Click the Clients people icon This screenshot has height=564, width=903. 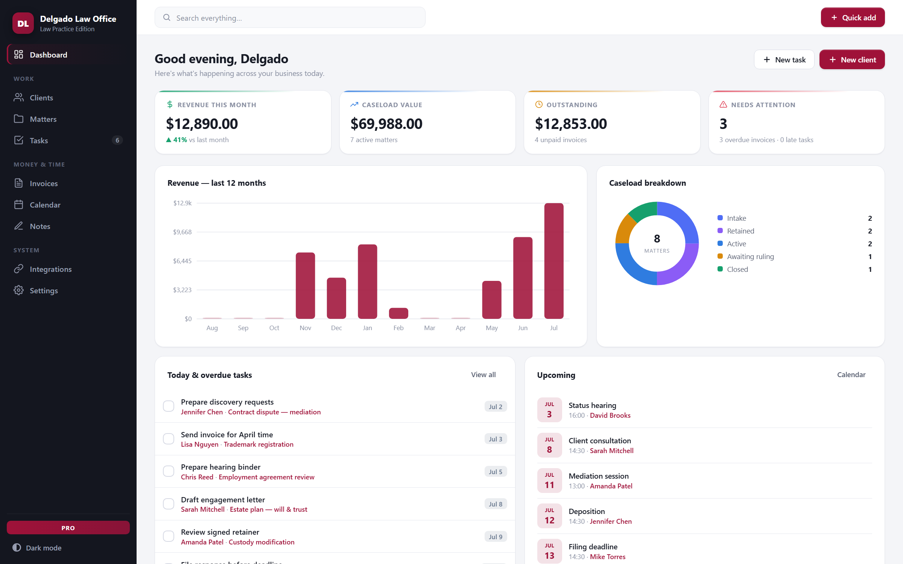(18, 97)
